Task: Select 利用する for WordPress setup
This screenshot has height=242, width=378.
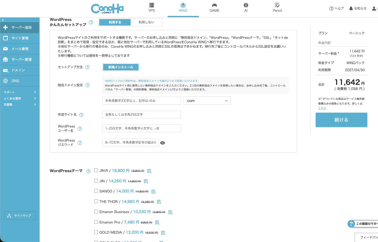Action: [x=115, y=22]
